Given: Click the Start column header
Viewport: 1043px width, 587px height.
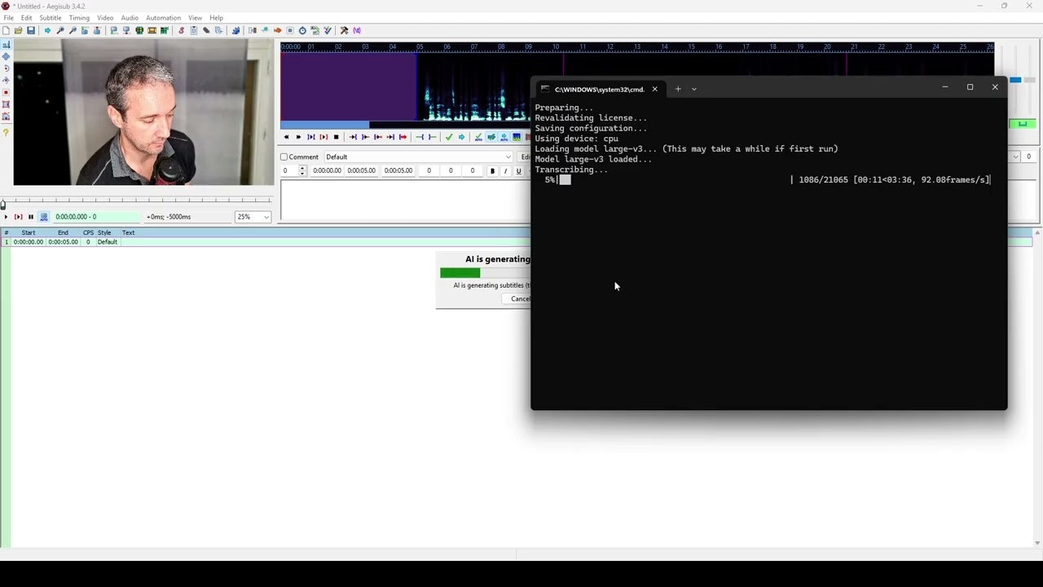Looking at the screenshot, I should coord(29,233).
